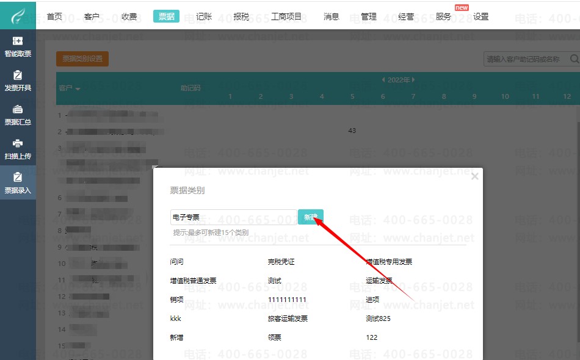The width and height of the screenshot is (580, 360).
Task: Expand the 客户 column dropdown arrow
Action: click(78, 88)
